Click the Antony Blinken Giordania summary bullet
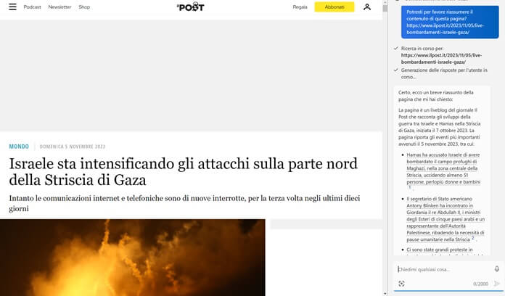Viewport: 505px width, 296px height. pyautogui.click(x=446, y=219)
